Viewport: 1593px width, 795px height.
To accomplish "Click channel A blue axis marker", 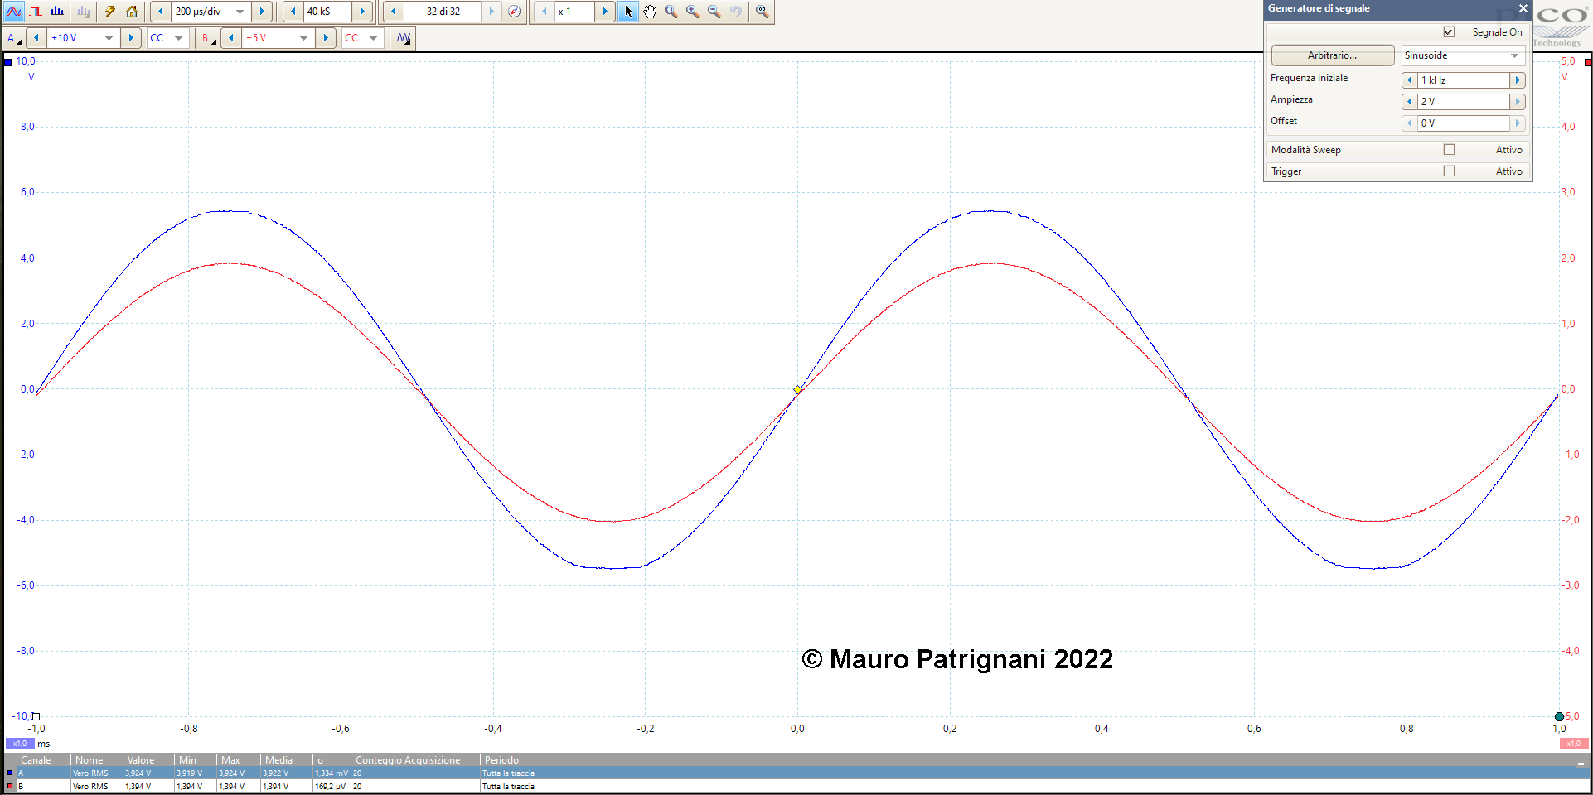I will coord(7,62).
